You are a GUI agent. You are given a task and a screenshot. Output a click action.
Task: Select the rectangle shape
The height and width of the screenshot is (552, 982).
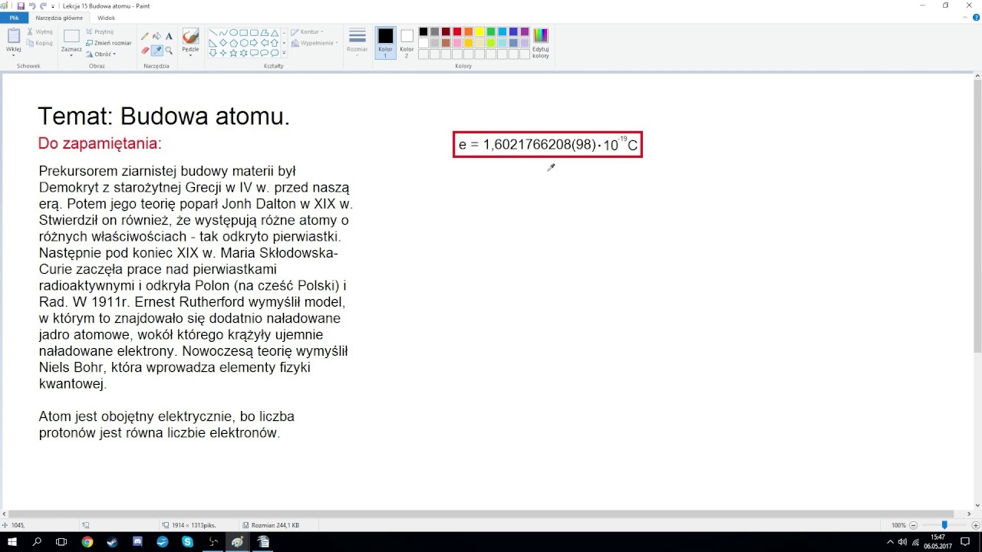pyautogui.click(x=244, y=33)
